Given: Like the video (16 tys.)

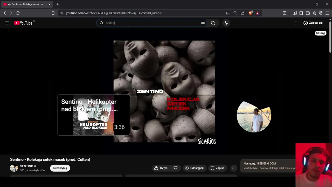Looking at the screenshot, I should [161, 168].
